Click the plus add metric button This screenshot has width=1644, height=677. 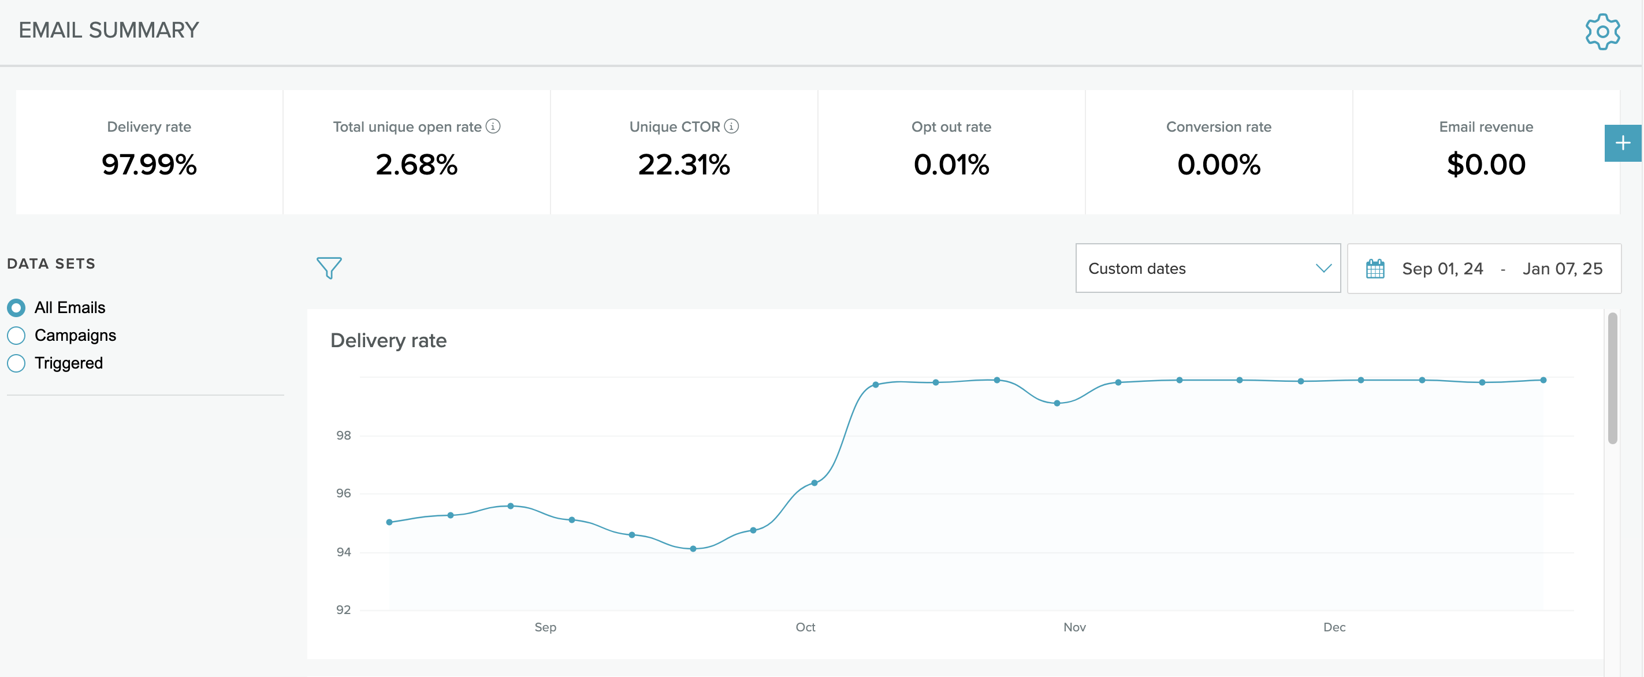coord(1622,143)
